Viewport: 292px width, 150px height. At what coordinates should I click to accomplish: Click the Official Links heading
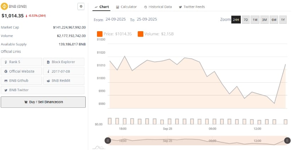(11, 52)
